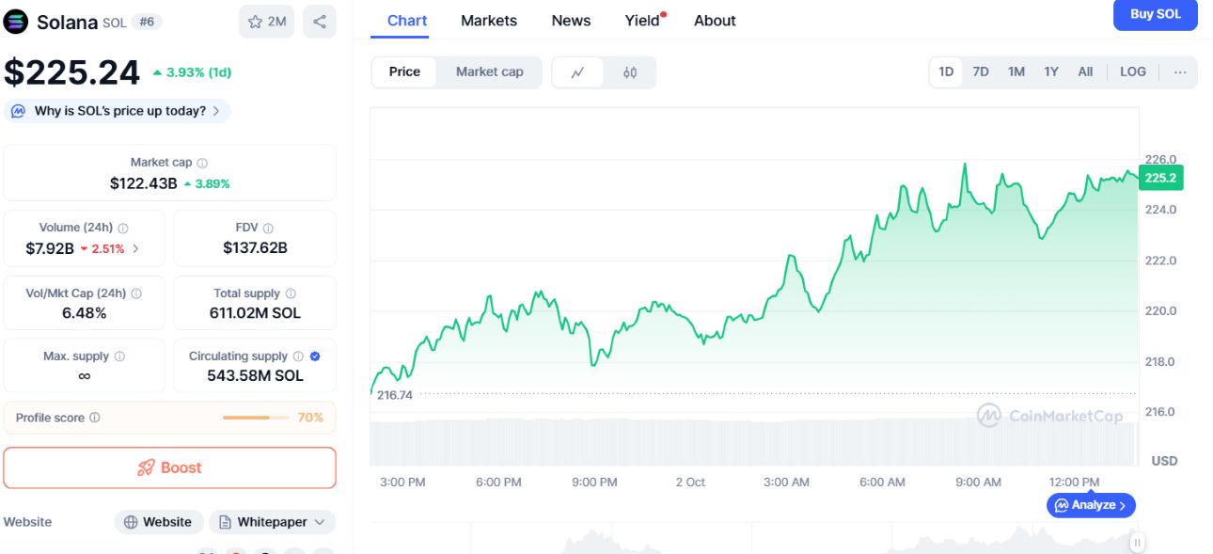This screenshot has width=1213, height=554.
Task: Toggle chart to Price view
Action: (404, 71)
